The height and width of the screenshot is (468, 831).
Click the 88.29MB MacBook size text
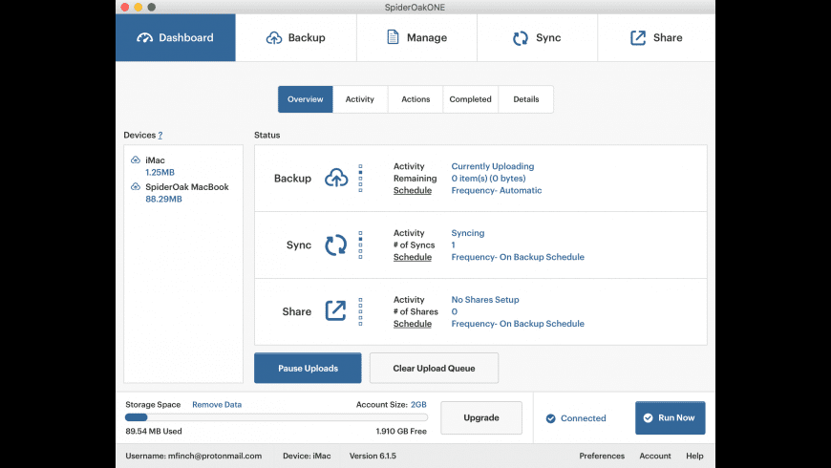163,200
